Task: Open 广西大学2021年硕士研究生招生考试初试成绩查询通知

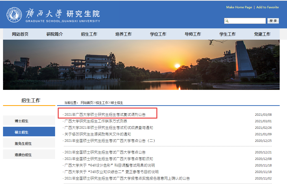Action: point(109,128)
